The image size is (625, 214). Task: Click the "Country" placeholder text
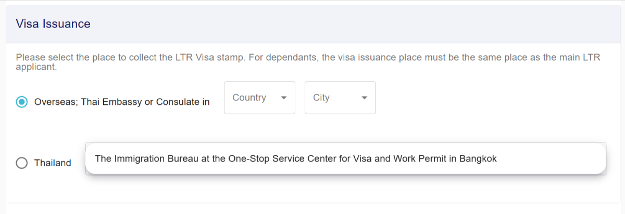click(249, 98)
